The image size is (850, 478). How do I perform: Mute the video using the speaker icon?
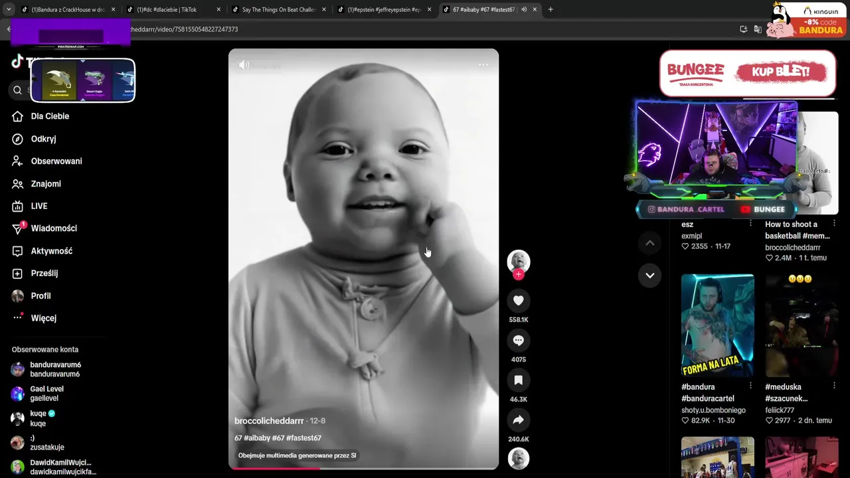click(244, 64)
